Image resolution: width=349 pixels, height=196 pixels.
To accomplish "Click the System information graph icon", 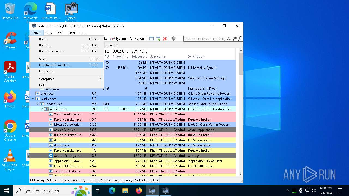I will click(x=112, y=39).
